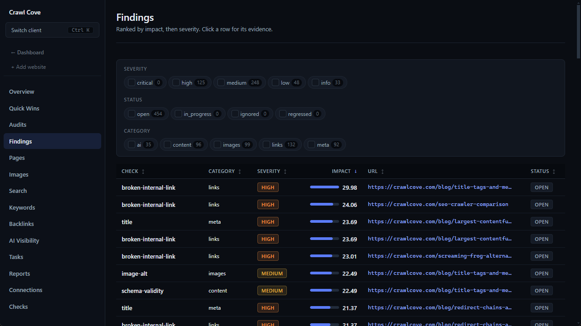
Task: Sort by the CATEGORY column arrows
Action: 240,172
